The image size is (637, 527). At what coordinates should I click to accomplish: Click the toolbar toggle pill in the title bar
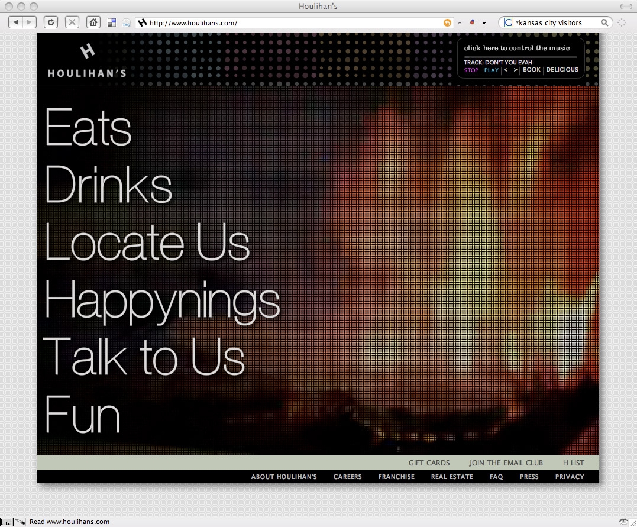[626, 6]
